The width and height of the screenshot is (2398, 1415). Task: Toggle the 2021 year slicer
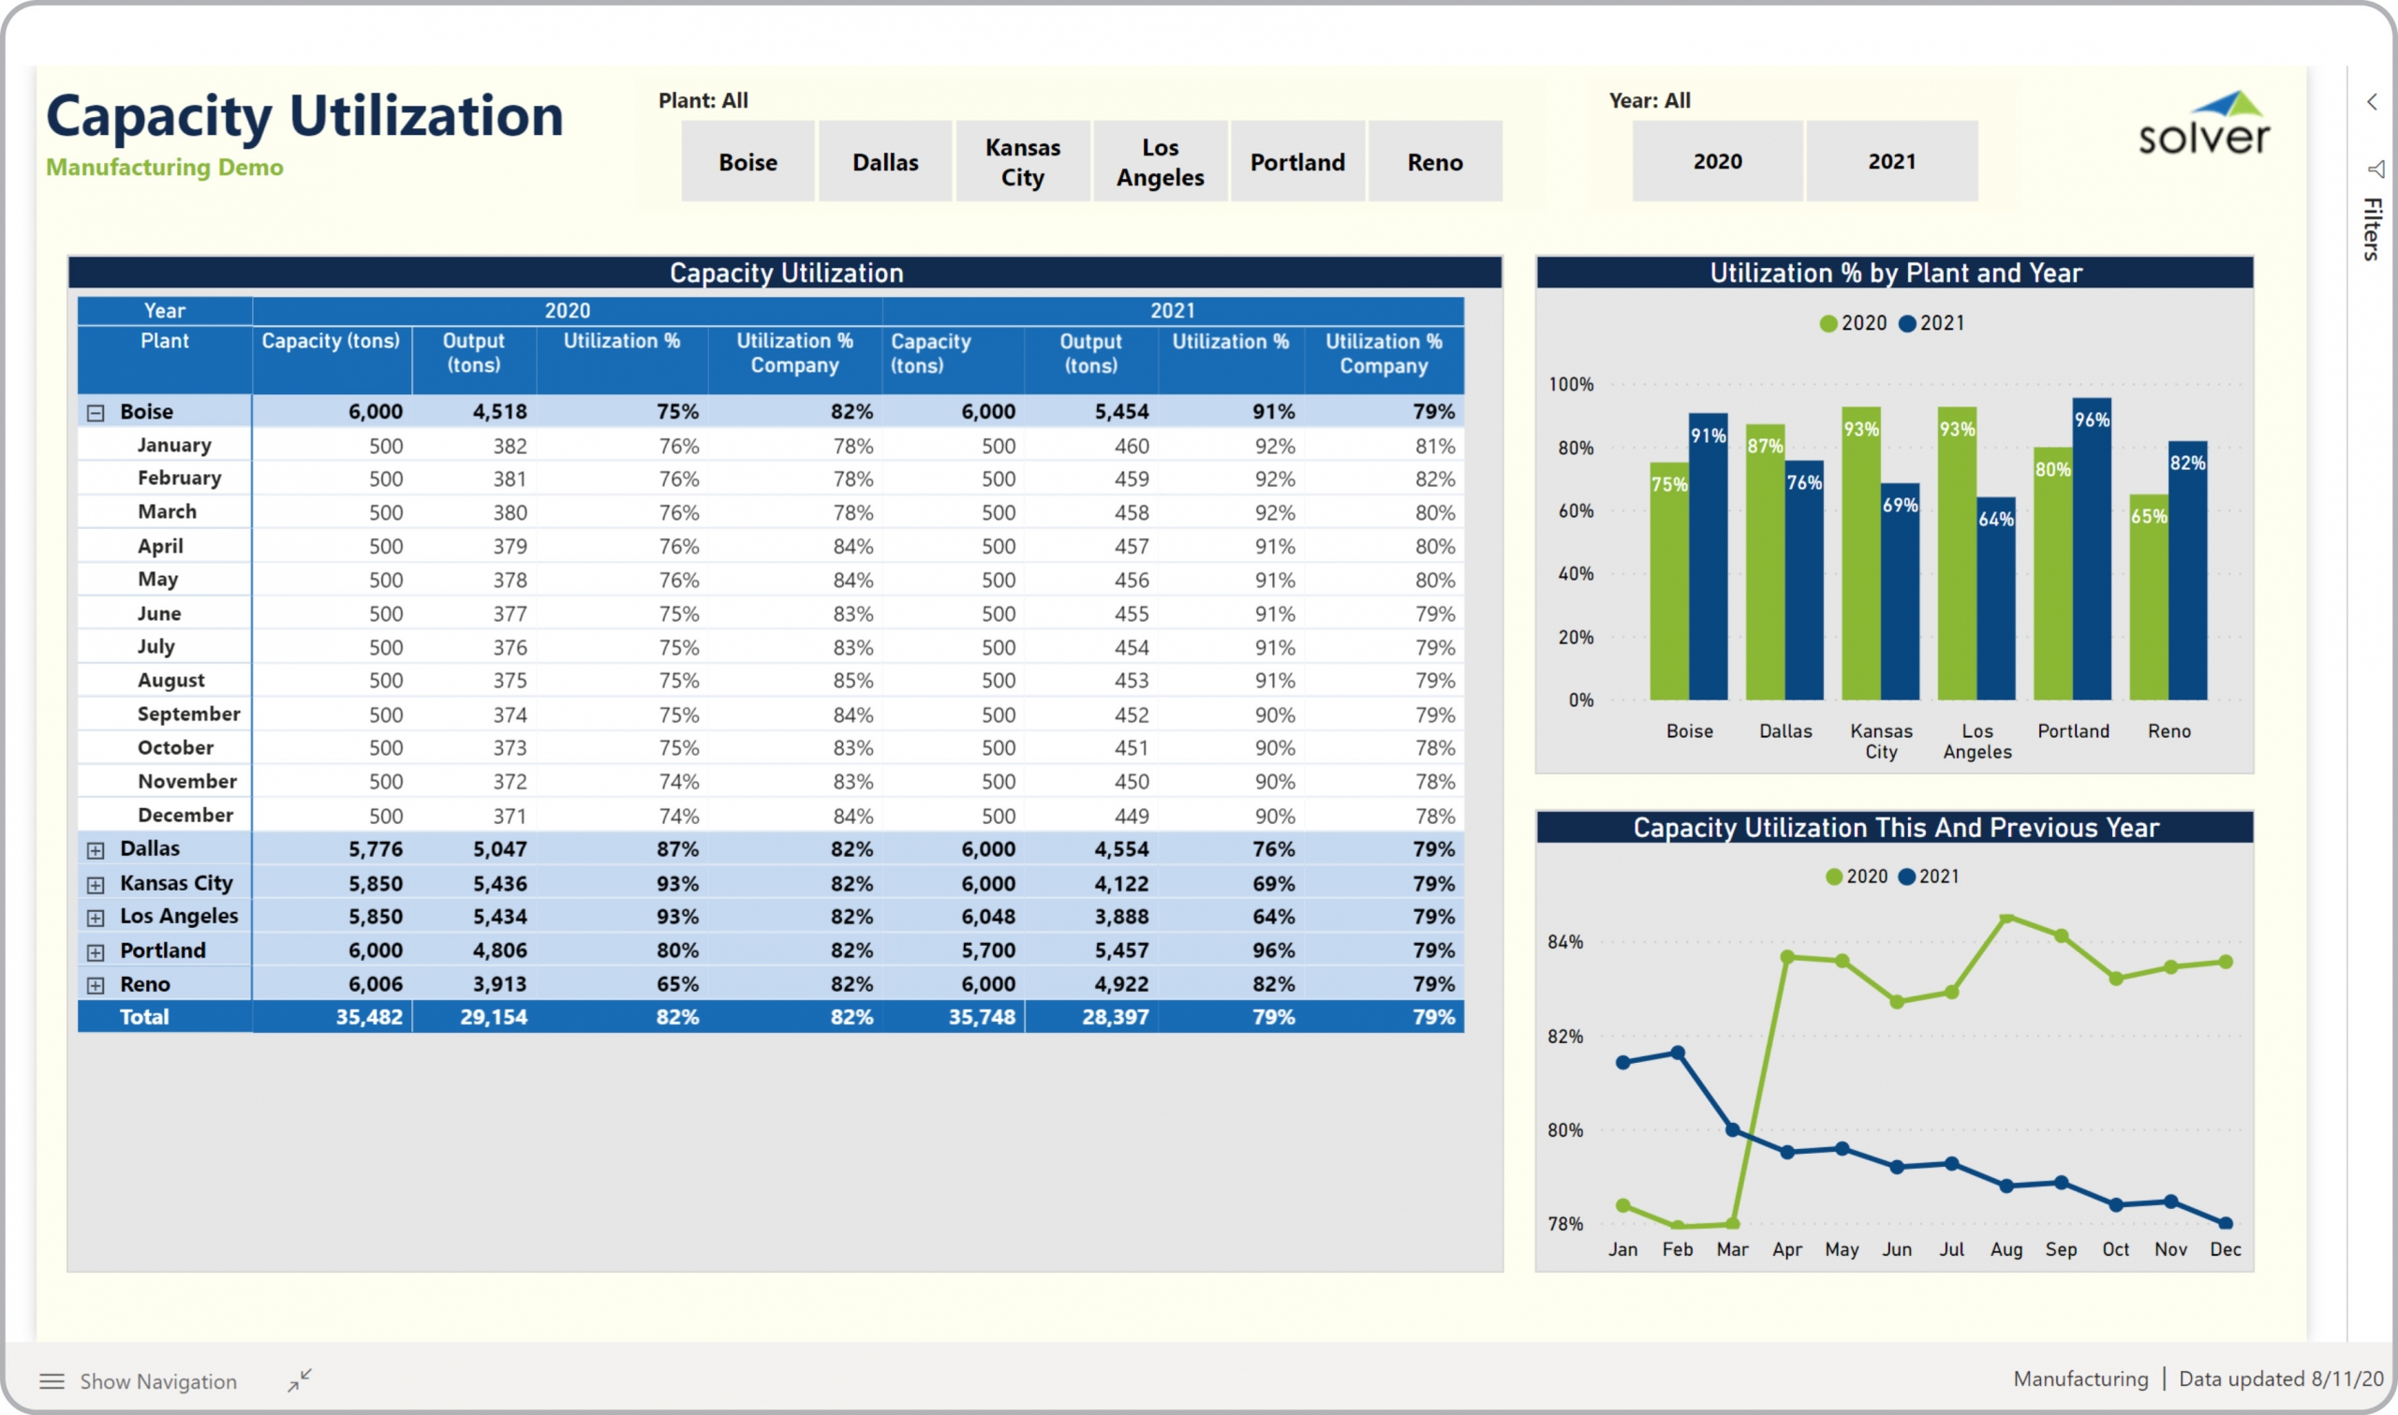[1891, 161]
